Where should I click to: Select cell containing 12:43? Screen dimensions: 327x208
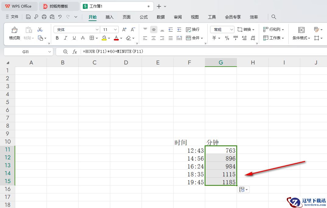coord(189,150)
